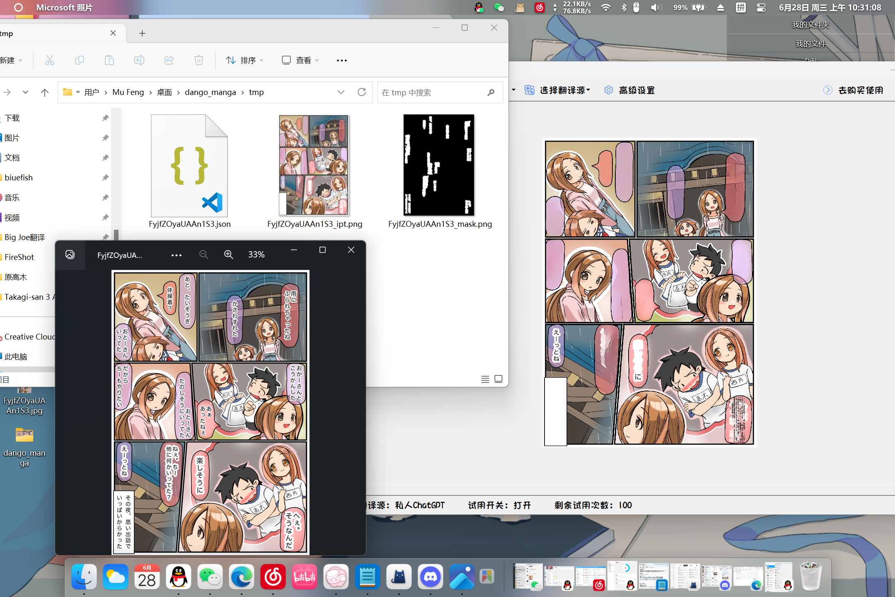Click the delete icon in the Explorer toolbar
Screen dimensions: 895x597
(x=198, y=60)
